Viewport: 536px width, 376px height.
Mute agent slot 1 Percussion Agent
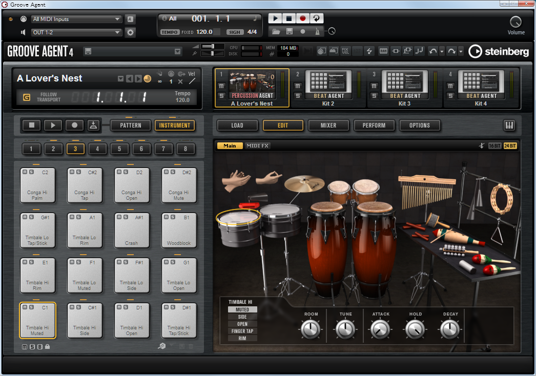[x=221, y=86]
